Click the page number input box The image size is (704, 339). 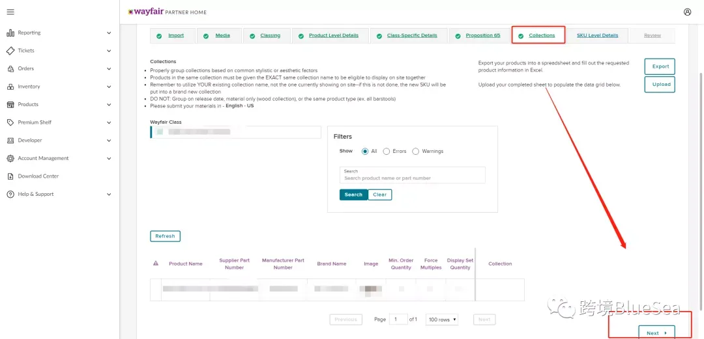click(398, 319)
